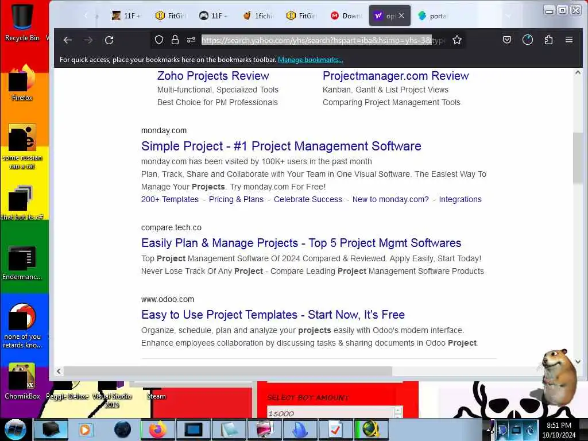588x441 pixels.
Task: Open the 'New to monday.com?' sublink
Action: [390, 199]
